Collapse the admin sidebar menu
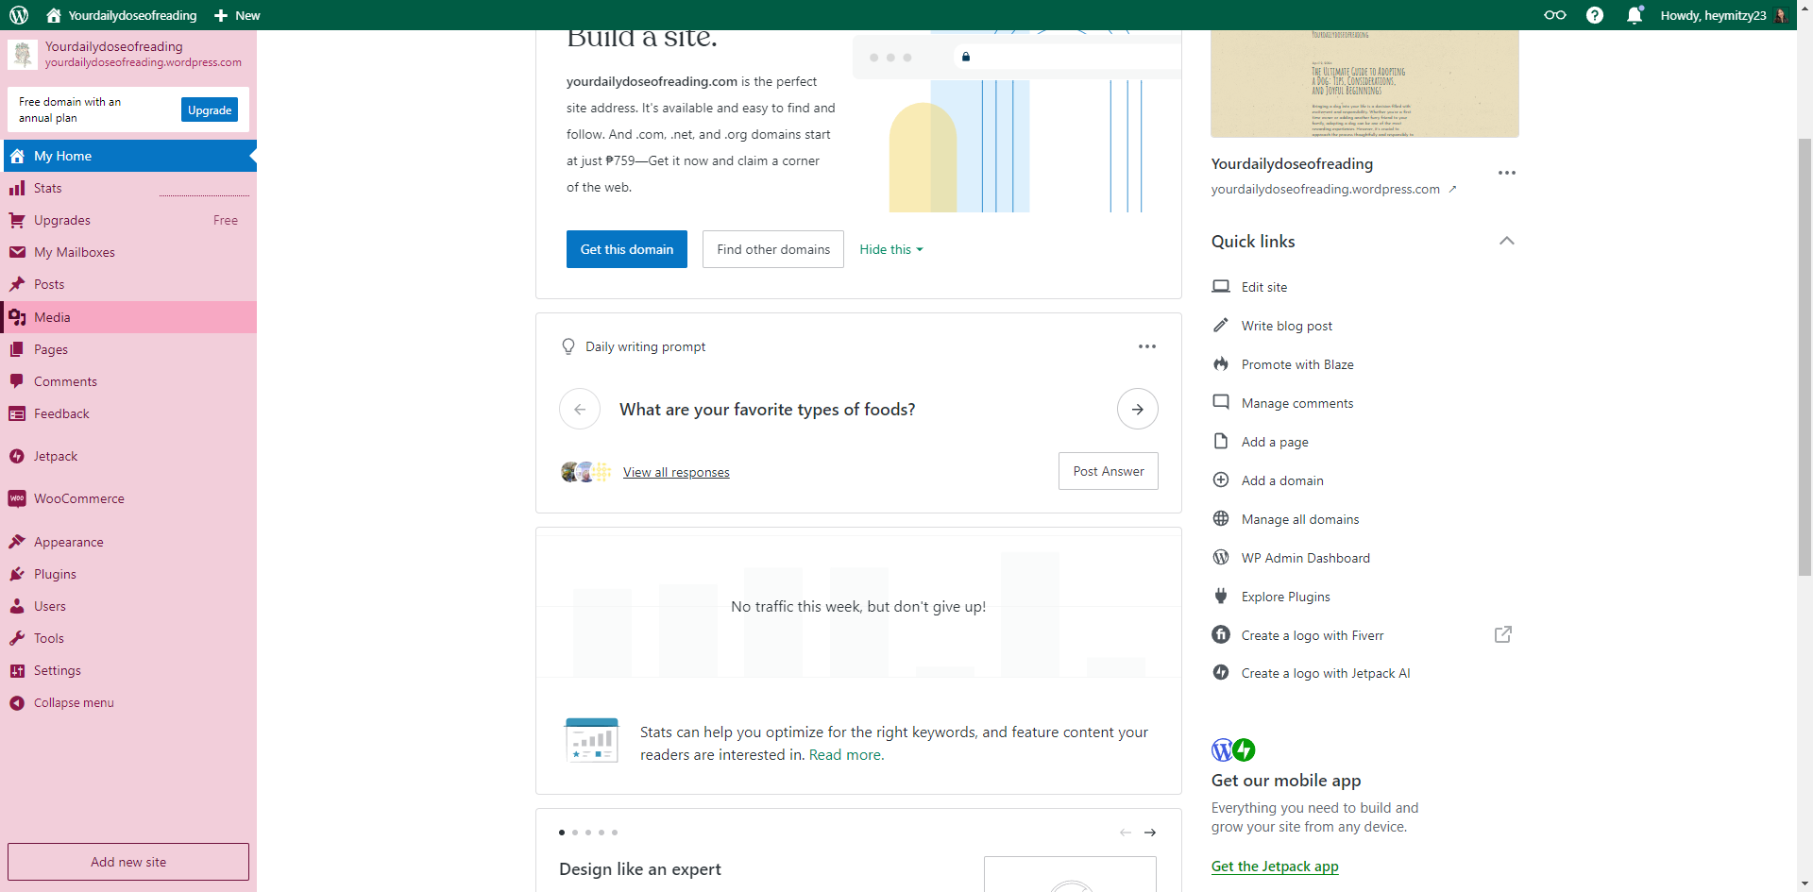This screenshot has height=892, width=1813. tap(73, 703)
